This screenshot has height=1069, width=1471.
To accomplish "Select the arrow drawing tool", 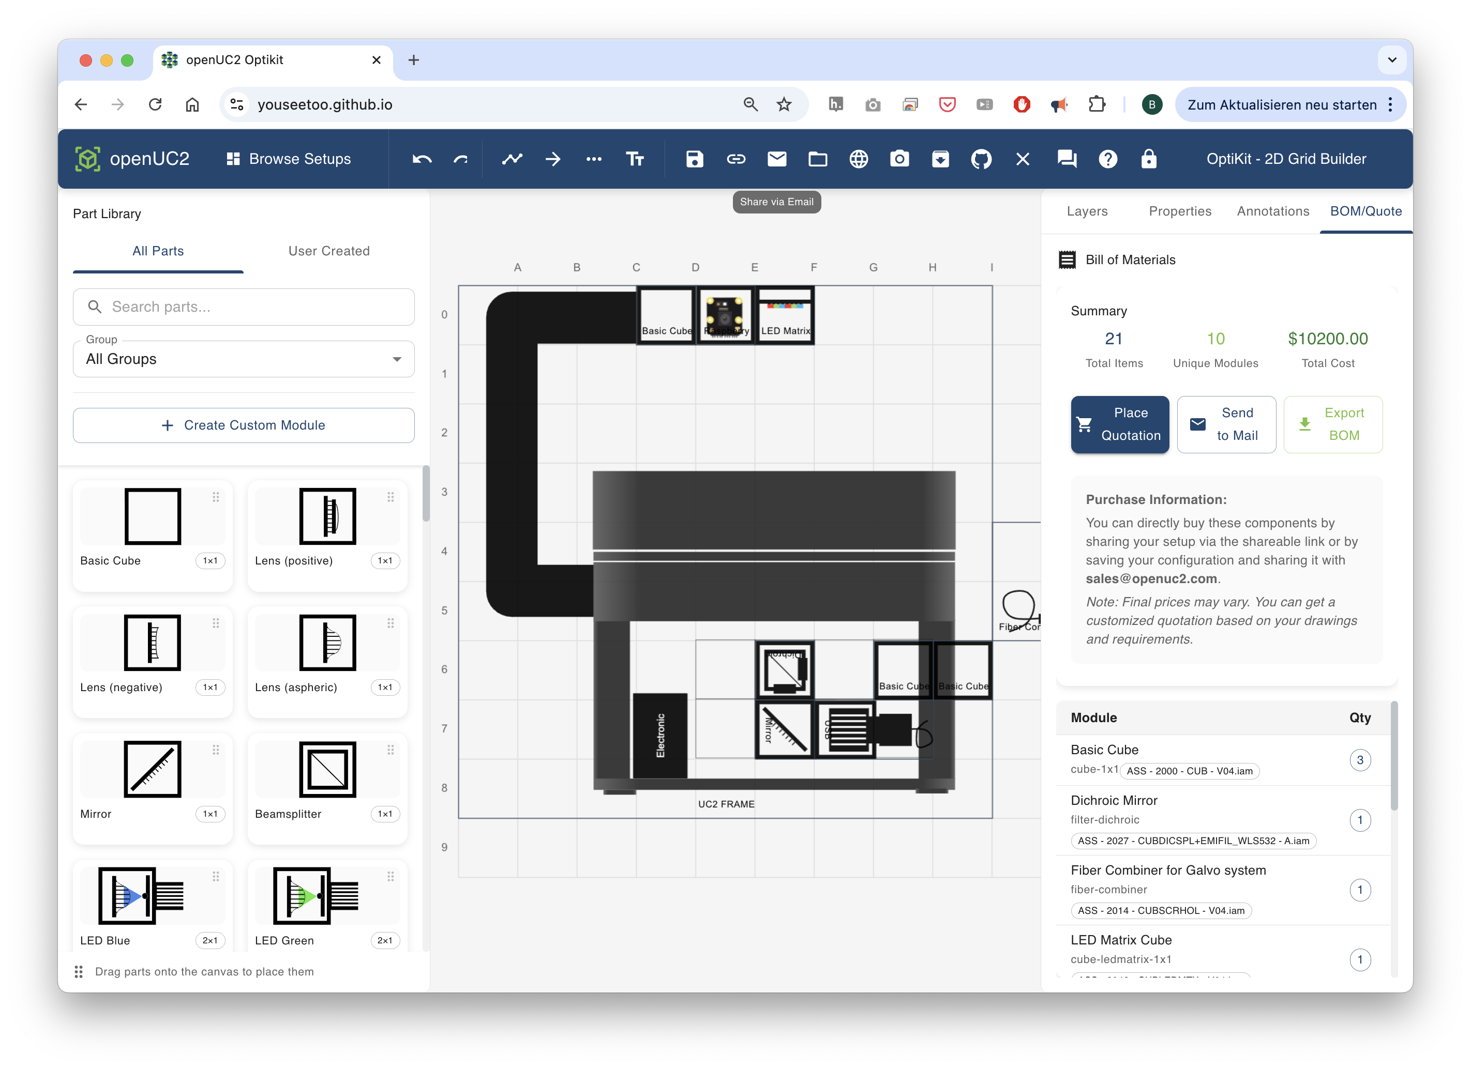I will (x=553, y=159).
